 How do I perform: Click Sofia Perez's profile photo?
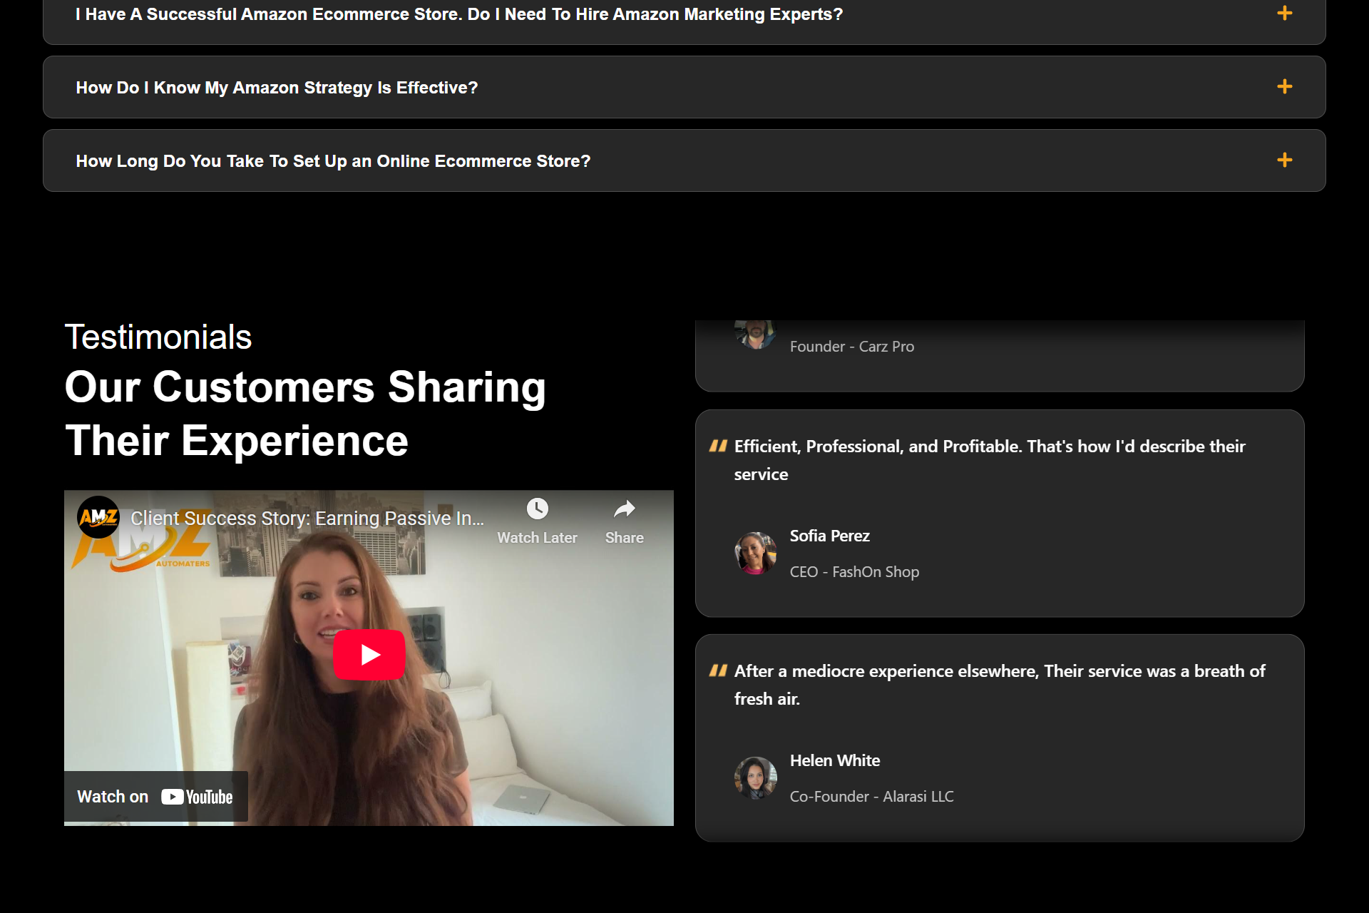pos(755,553)
